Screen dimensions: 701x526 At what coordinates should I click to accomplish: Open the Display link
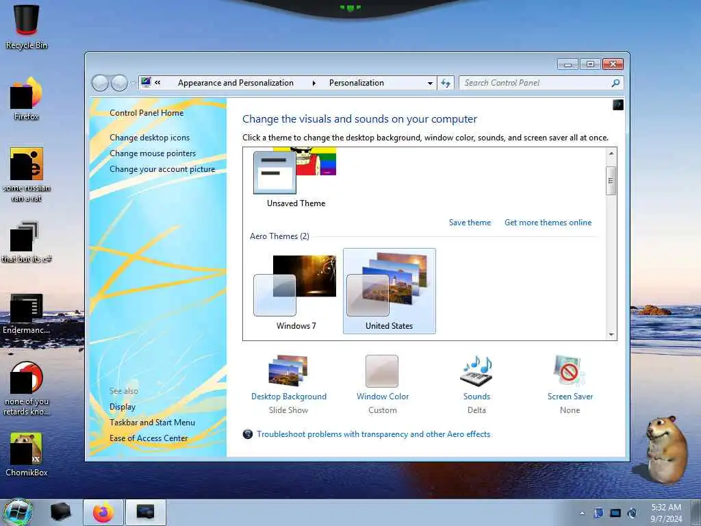pyautogui.click(x=123, y=407)
